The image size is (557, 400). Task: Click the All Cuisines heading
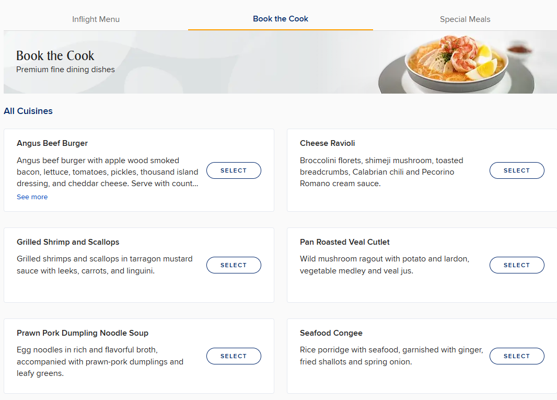click(28, 111)
